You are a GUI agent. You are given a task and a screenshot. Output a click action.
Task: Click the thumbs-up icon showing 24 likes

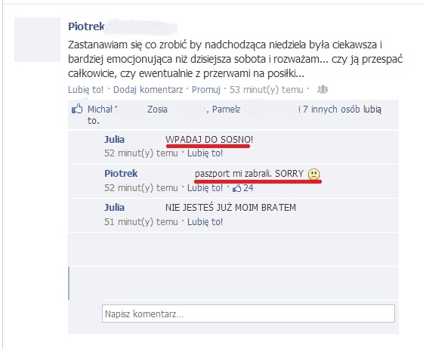pos(237,188)
